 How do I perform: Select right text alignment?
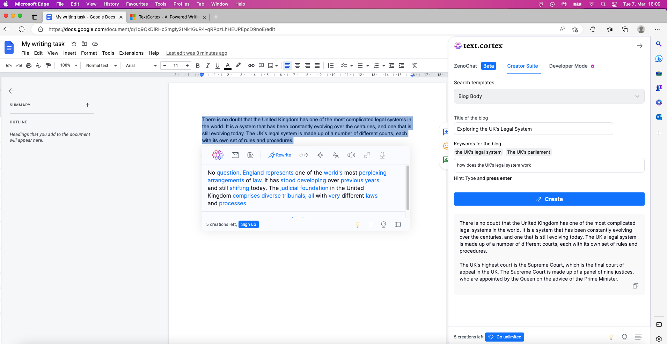coord(307,66)
